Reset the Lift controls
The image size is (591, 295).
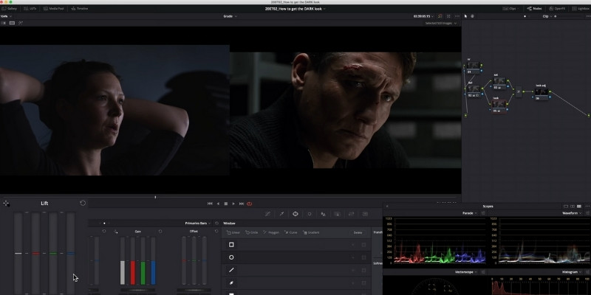pos(83,204)
